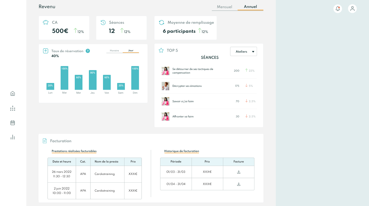The height and width of the screenshot is (206, 369).
Task: Switch to the Mensuel tab
Action: point(224,7)
